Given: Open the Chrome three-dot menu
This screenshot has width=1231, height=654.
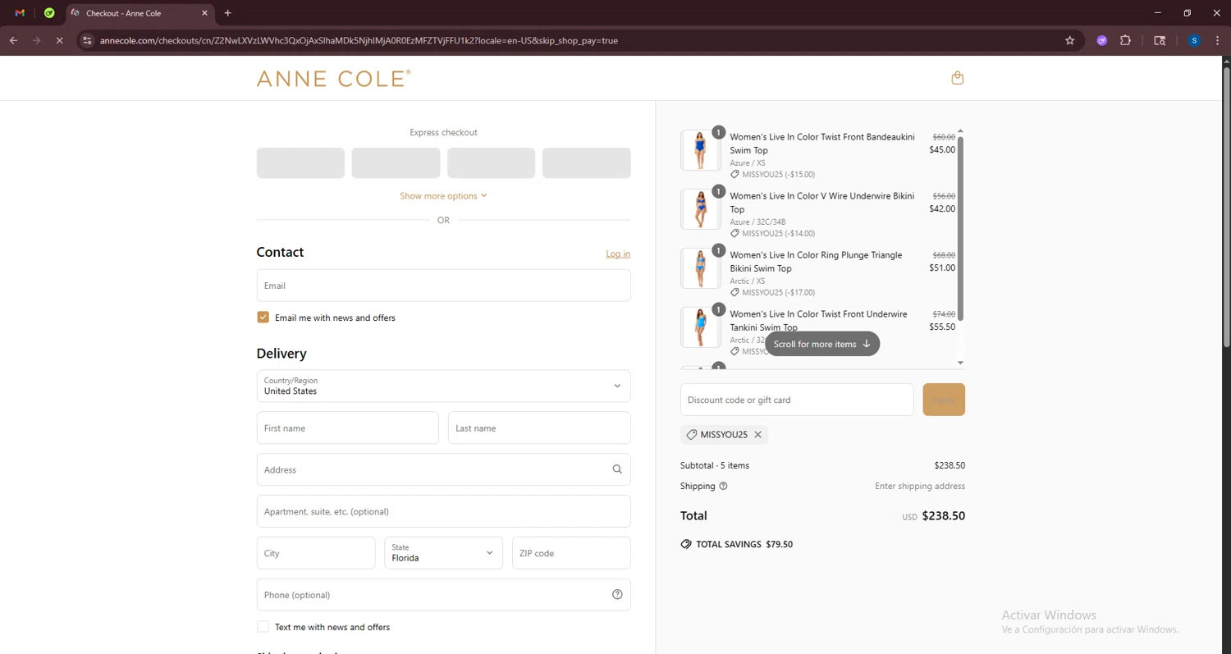Looking at the screenshot, I should (1217, 40).
